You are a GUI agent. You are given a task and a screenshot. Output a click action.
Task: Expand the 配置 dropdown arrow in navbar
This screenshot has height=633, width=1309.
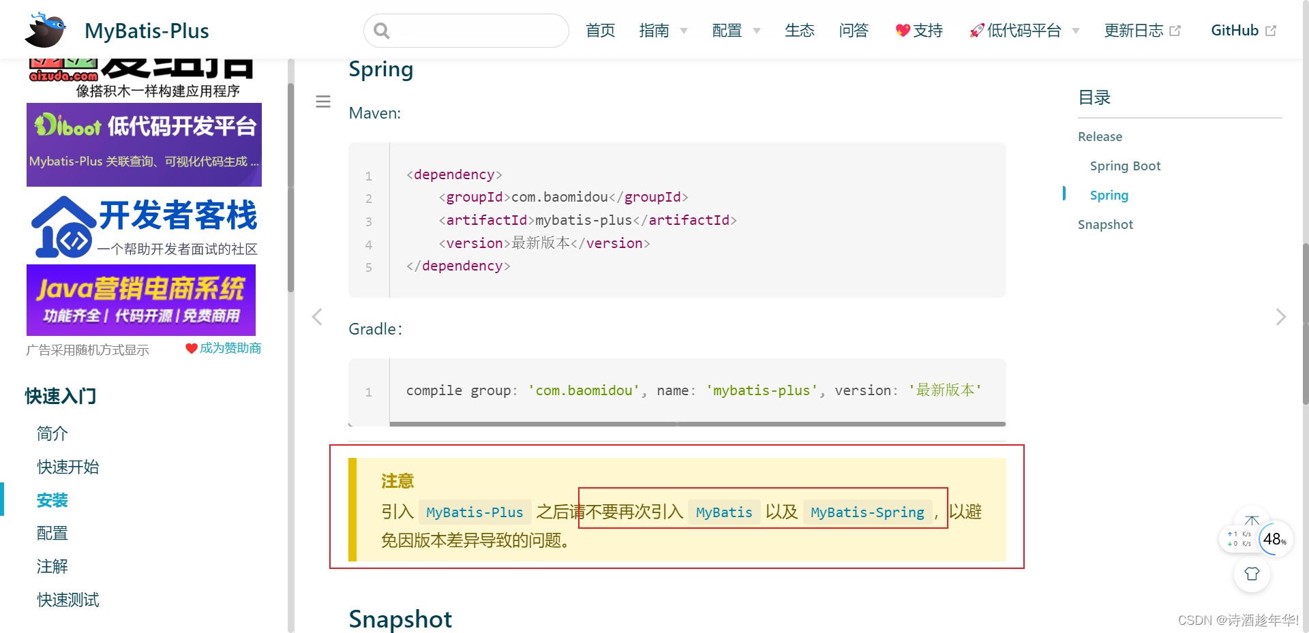[757, 31]
